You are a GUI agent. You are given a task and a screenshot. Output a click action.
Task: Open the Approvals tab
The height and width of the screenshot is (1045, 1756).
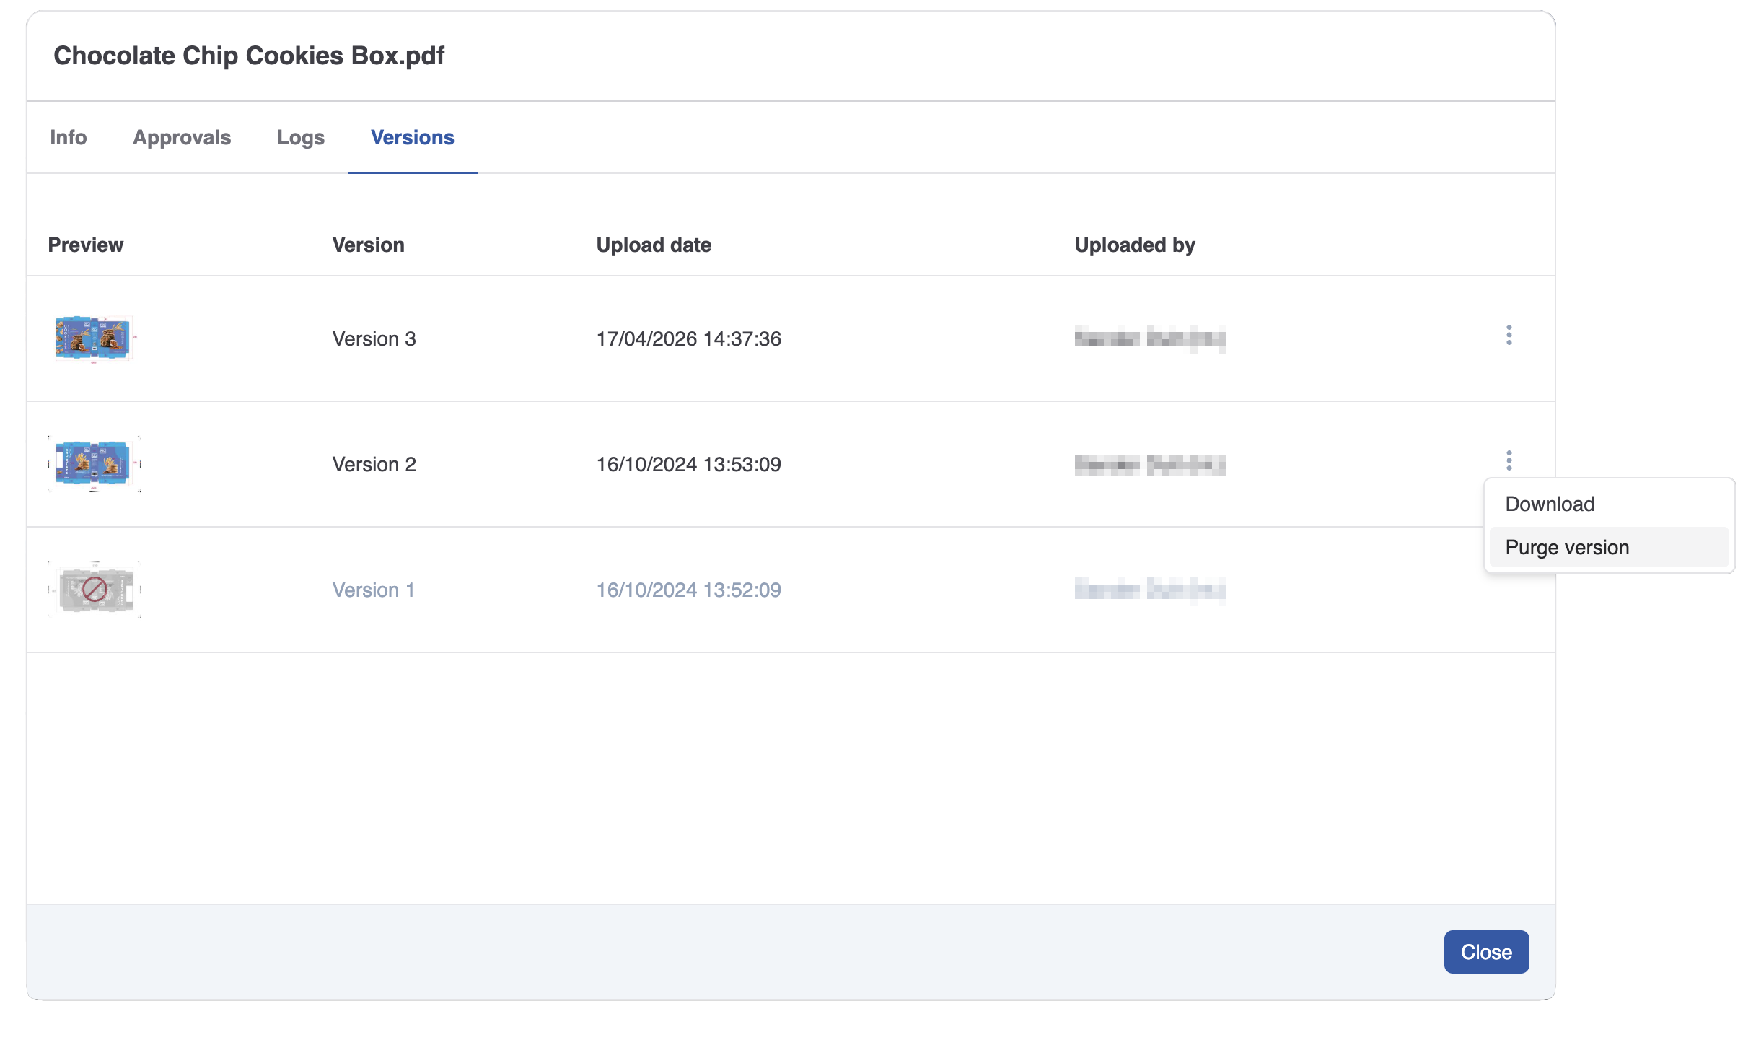click(x=181, y=137)
